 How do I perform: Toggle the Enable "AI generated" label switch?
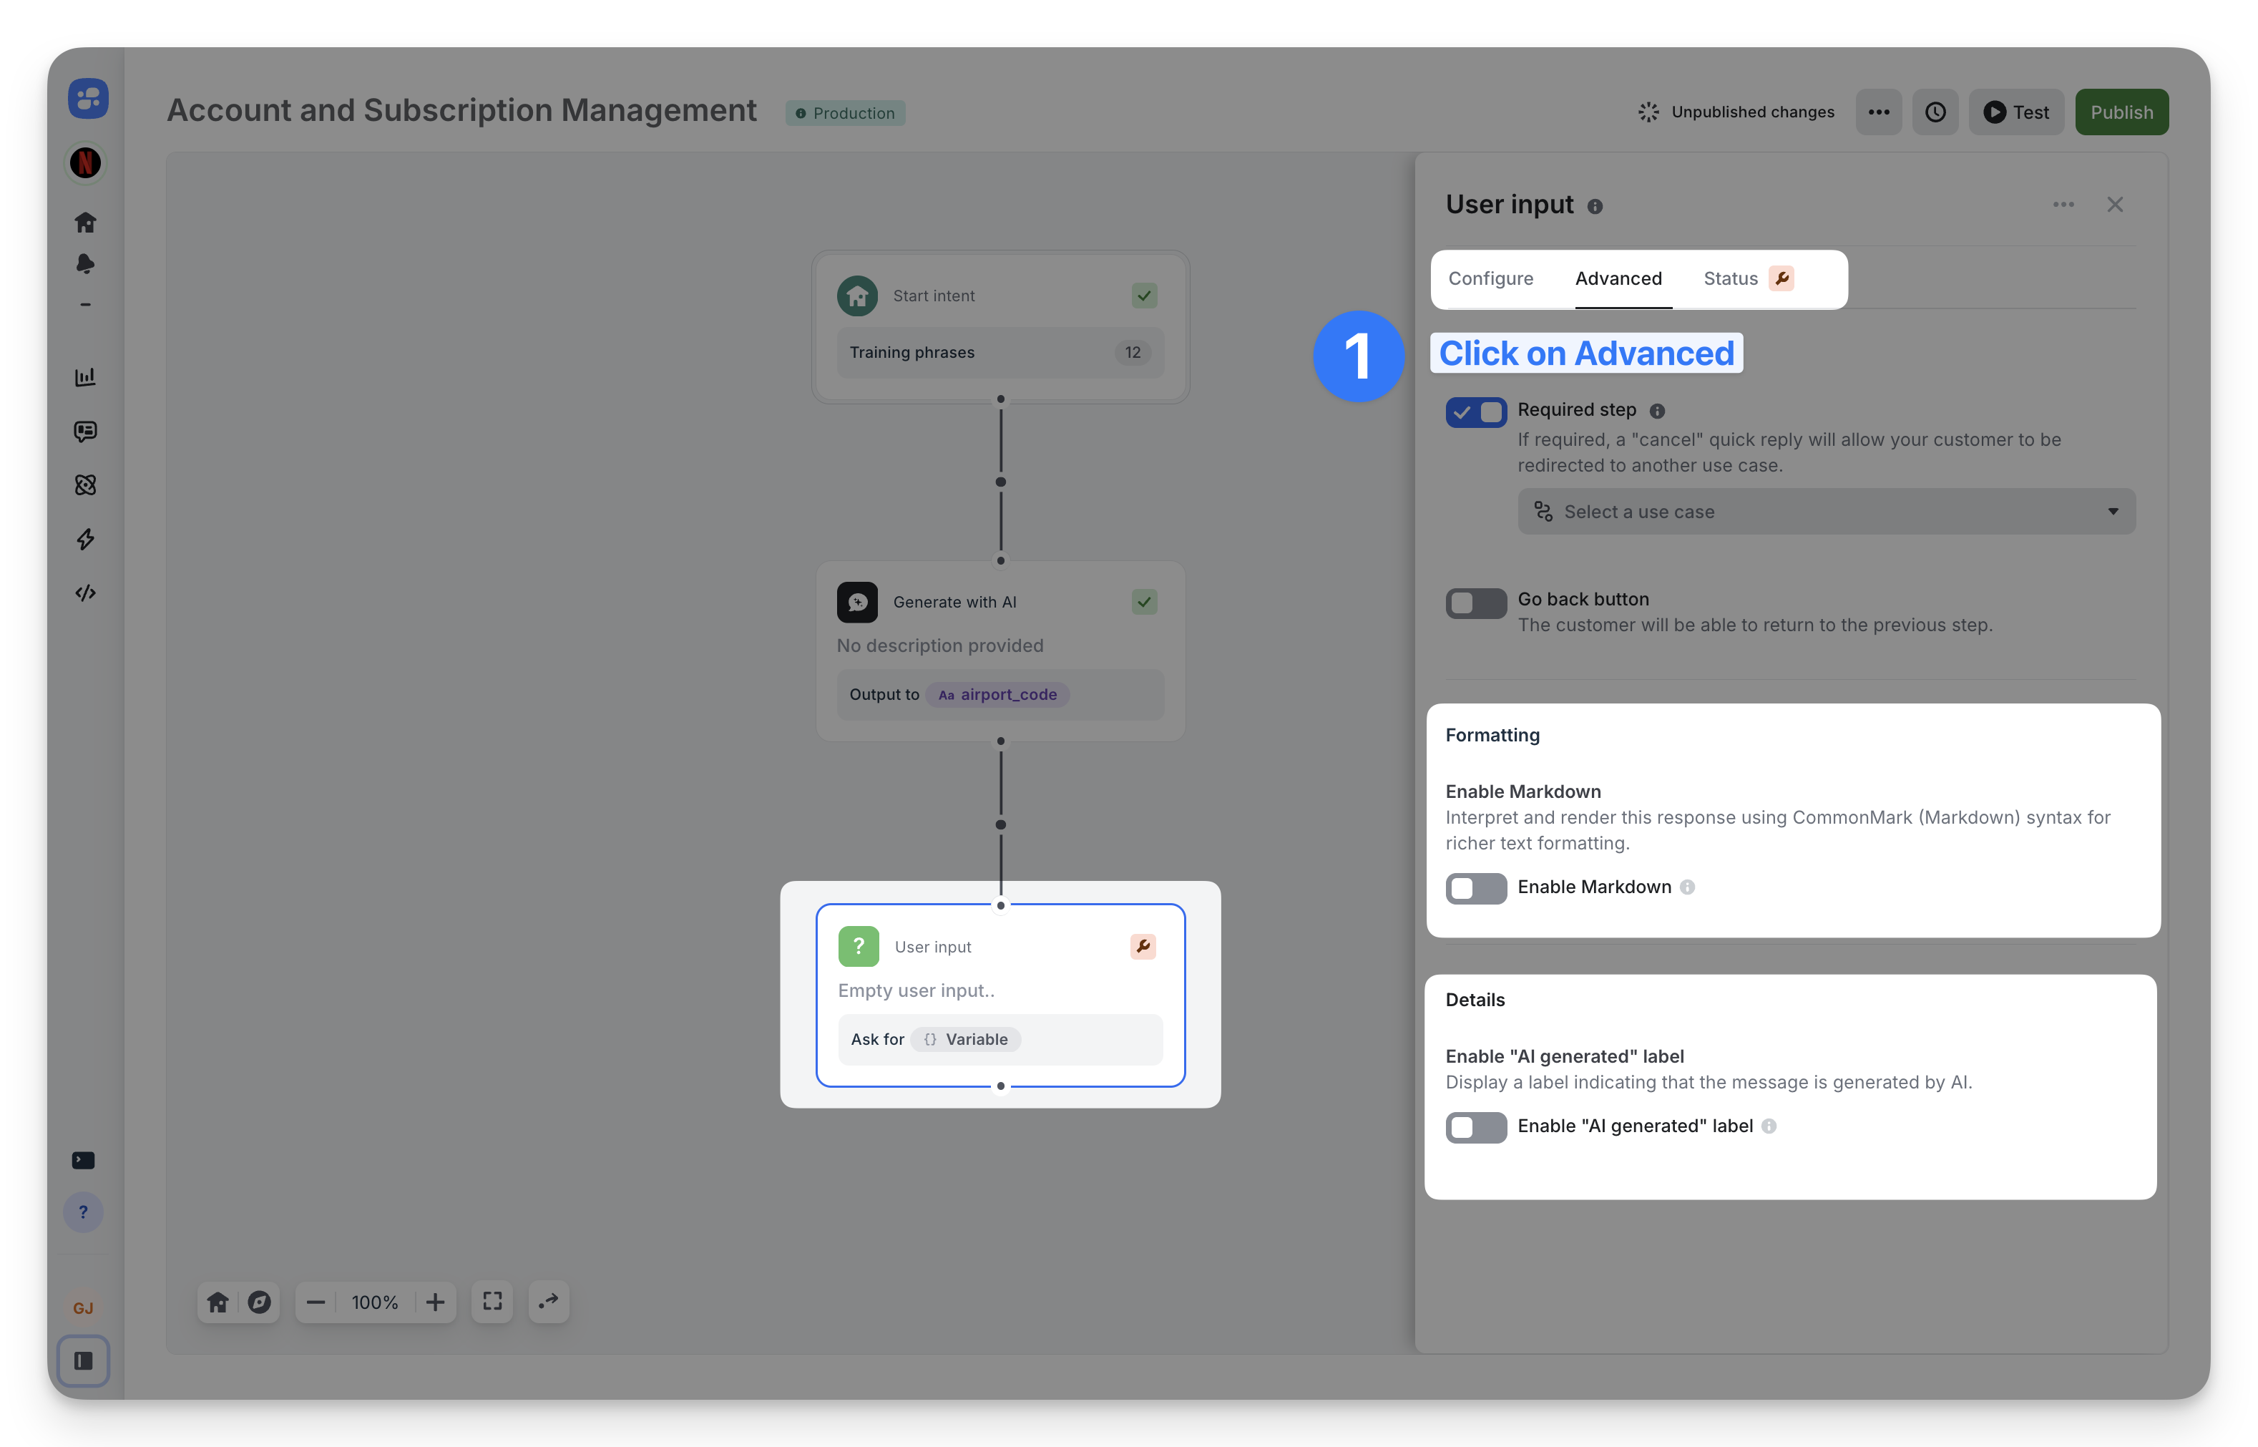click(x=1475, y=1126)
